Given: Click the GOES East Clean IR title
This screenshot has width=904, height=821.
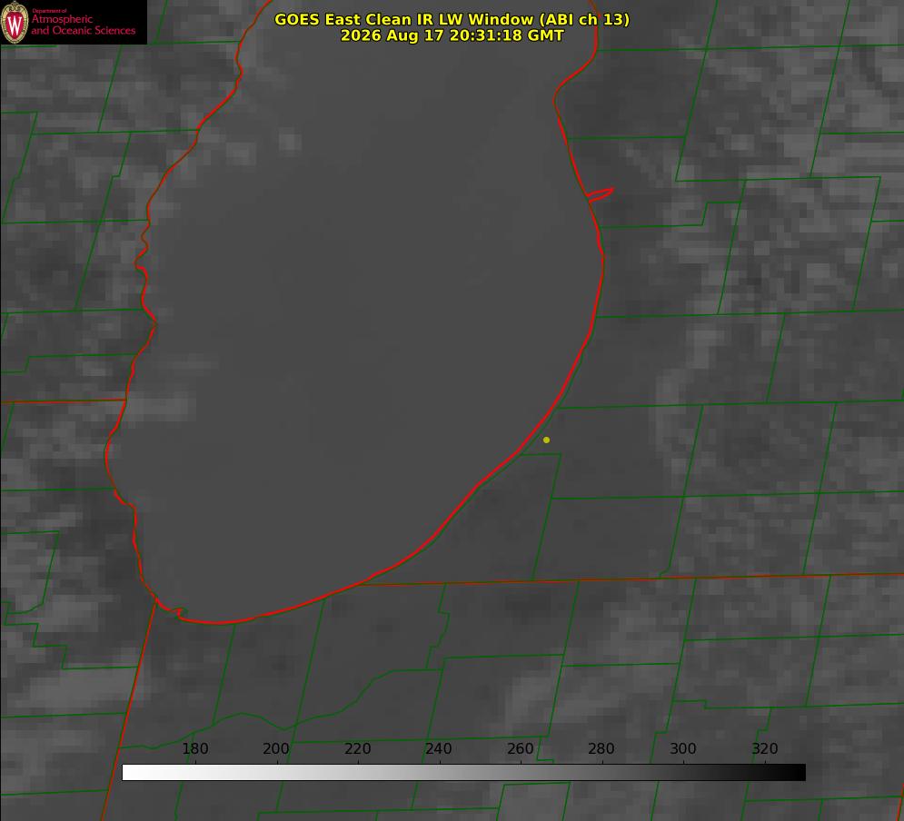Looking at the screenshot, I should coord(452,19).
